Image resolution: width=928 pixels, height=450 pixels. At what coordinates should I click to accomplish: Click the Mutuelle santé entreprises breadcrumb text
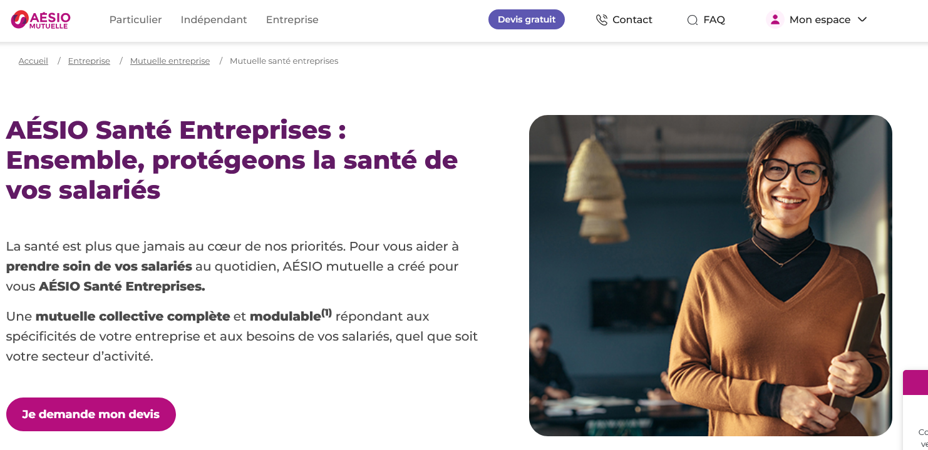[x=284, y=61]
